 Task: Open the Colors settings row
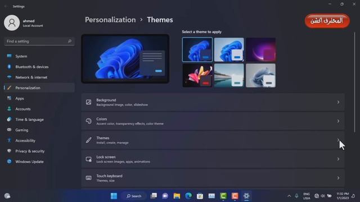click(213, 121)
